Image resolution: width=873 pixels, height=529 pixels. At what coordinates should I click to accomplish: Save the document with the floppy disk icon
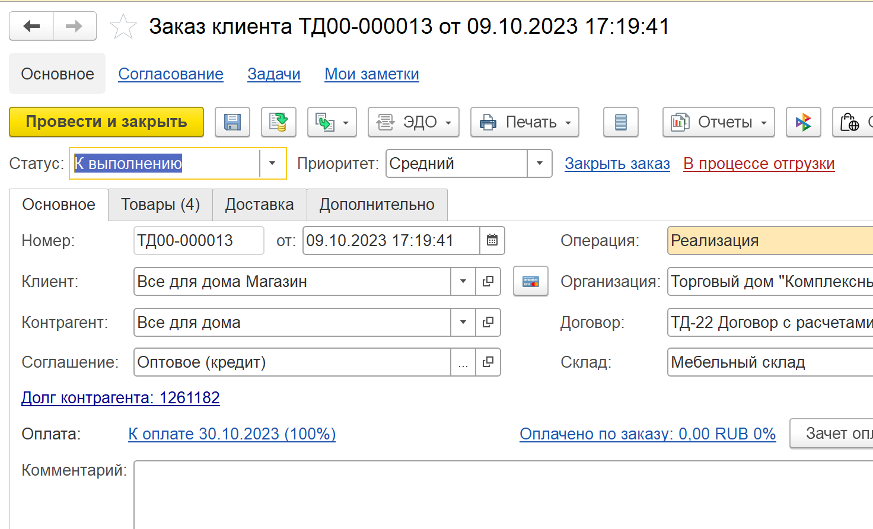coord(232,122)
